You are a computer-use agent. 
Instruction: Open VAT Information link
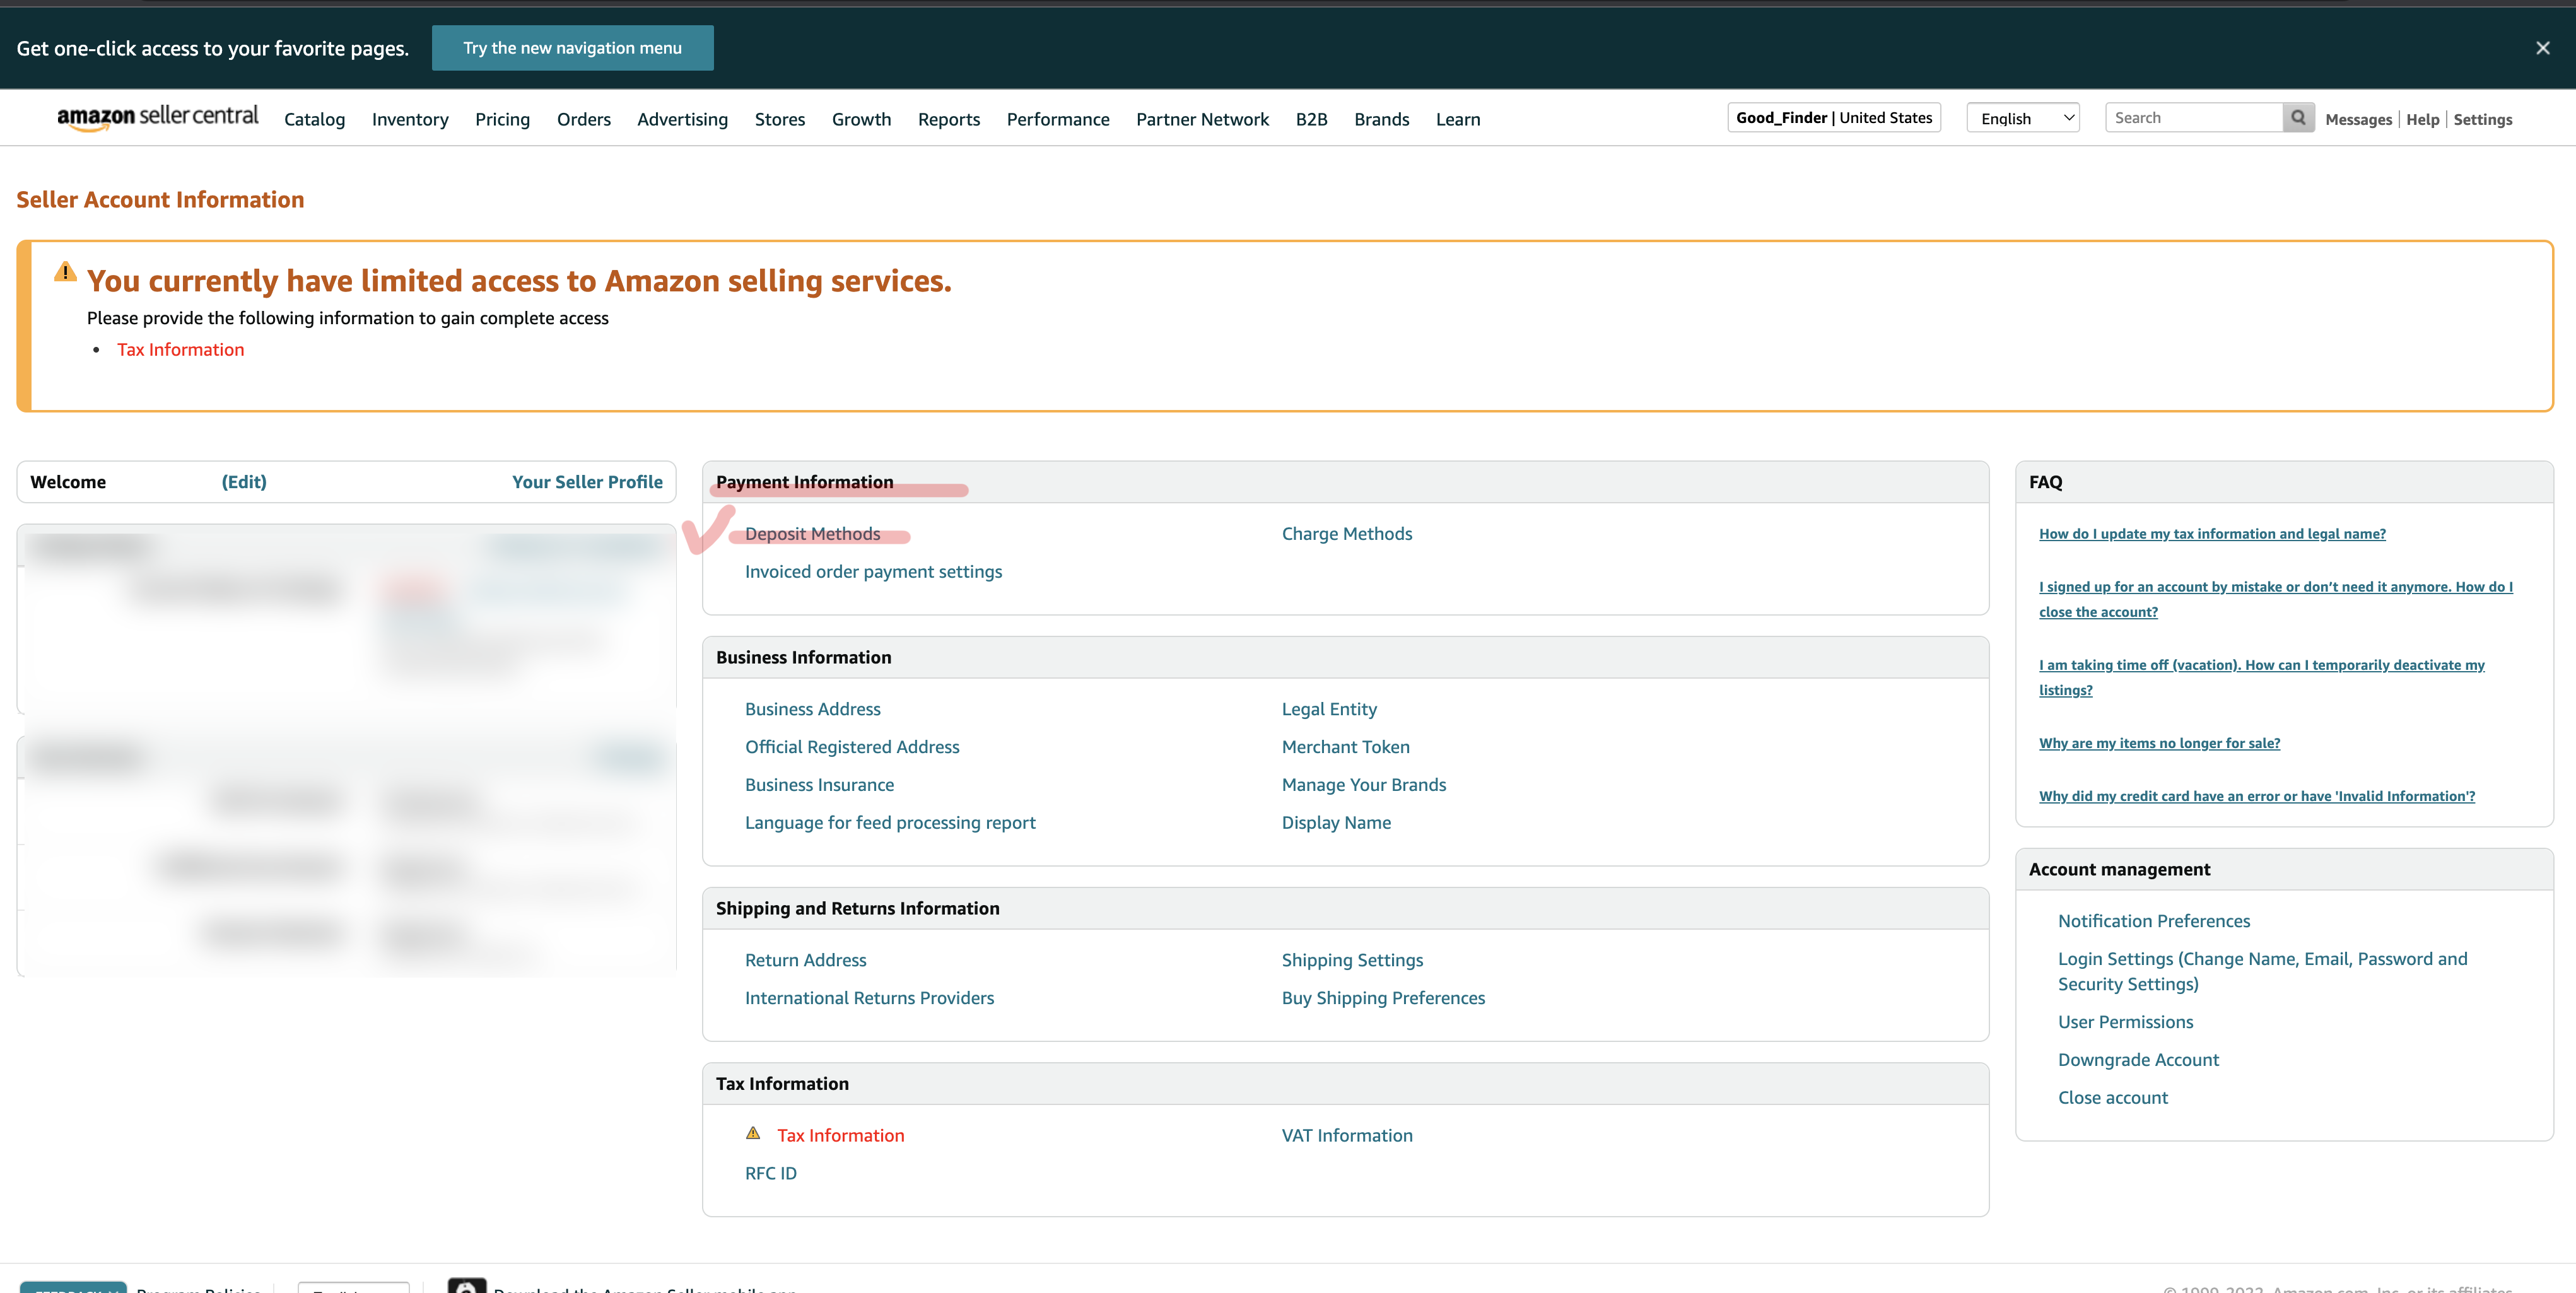point(1347,1135)
